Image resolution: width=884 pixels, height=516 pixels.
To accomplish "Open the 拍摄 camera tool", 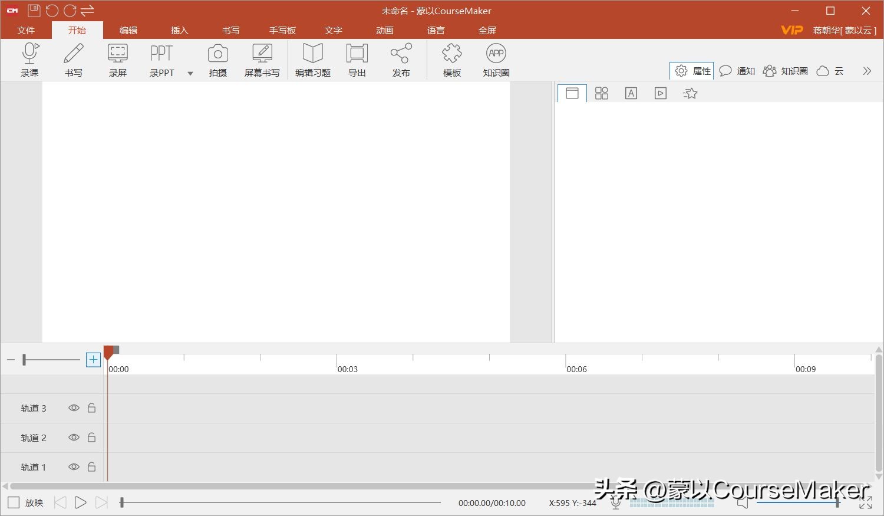I will coord(218,60).
